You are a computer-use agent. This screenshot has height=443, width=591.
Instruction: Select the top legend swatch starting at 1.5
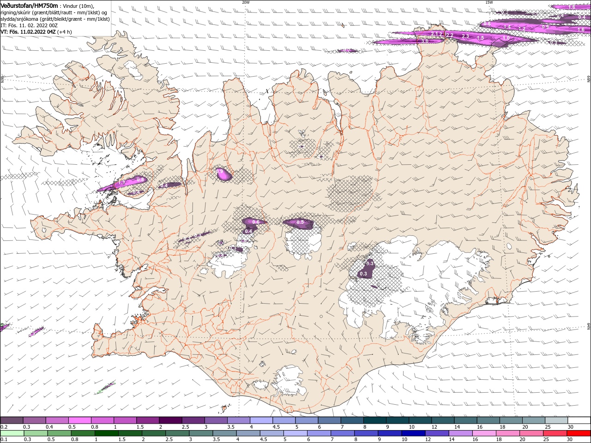pyautogui.click(x=148, y=420)
